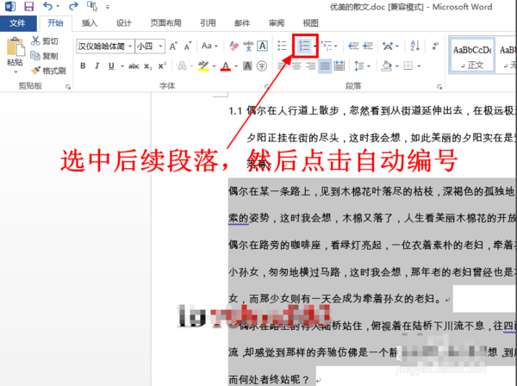
Task: Select the Home (开始) tab
Action: pos(55,23)
